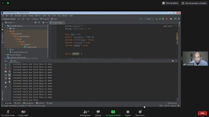209x117 pixels.
Task: Click the green Debug bug icon in toolbar
Action: (x=160, y=19)
